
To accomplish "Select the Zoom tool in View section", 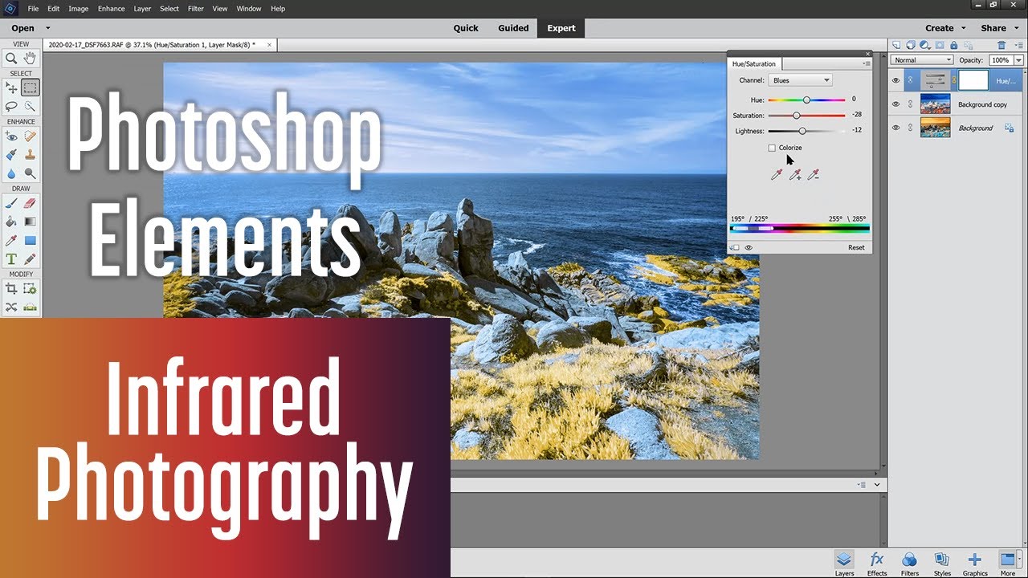I will click(11, 58).
